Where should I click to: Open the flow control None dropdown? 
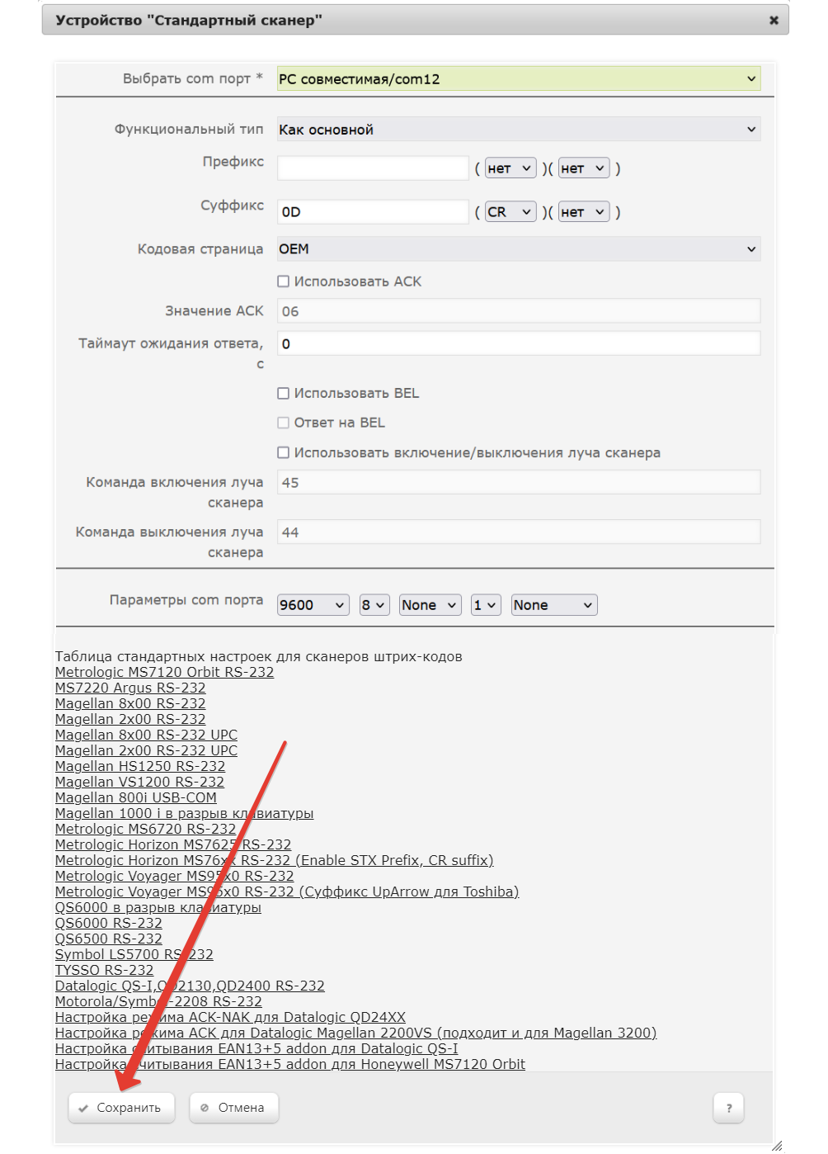click(x=554, y=605)
